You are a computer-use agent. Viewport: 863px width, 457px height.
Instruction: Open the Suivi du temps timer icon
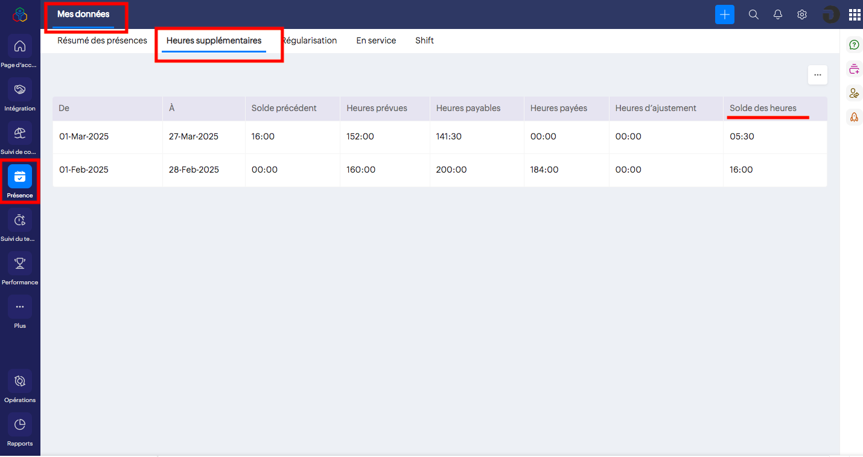20,220
